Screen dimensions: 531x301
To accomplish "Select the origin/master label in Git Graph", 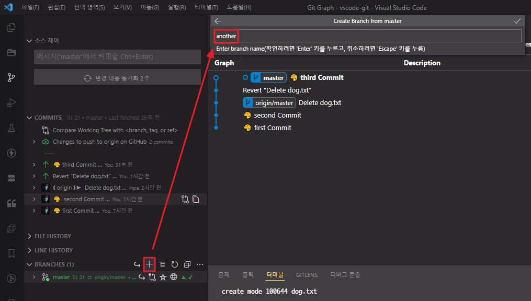I will click(269, 103).
